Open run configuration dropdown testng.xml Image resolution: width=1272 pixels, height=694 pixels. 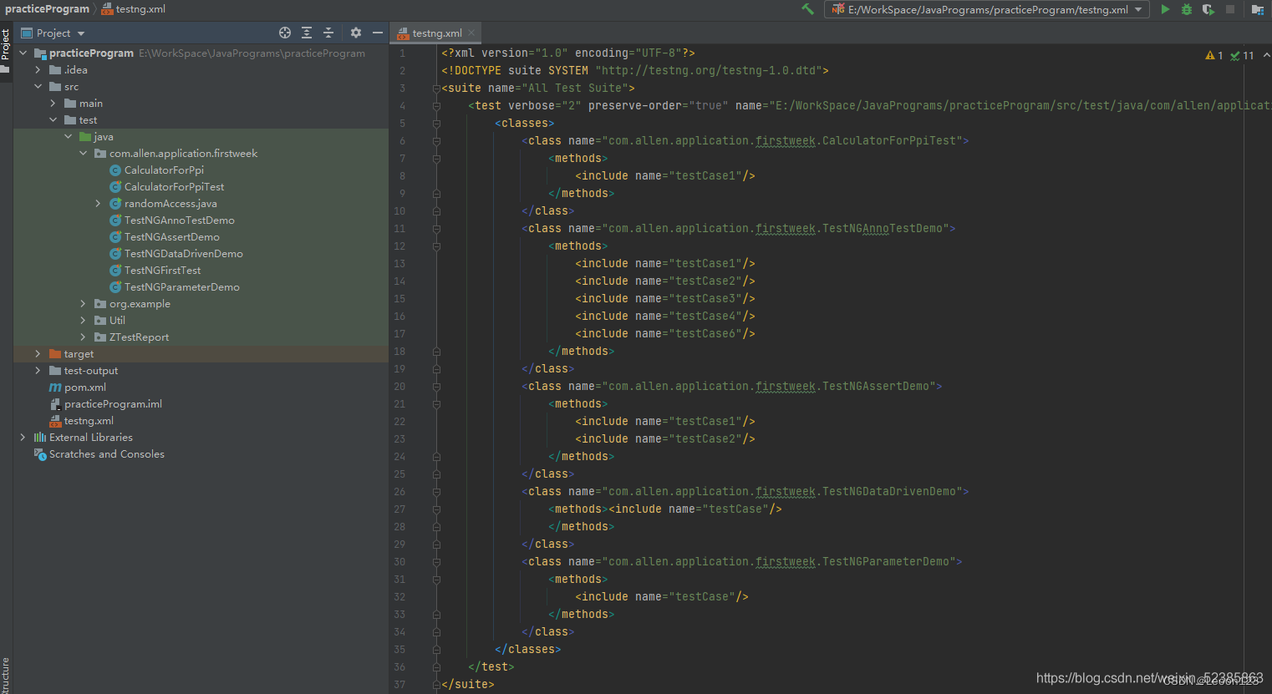(986, 9)
